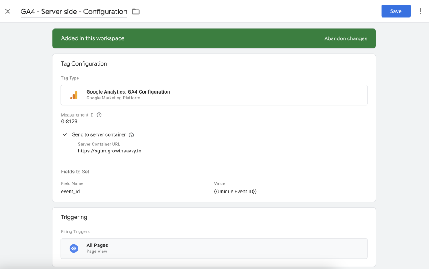Click the Google Analytics orange bar chart icon
Viewport: 429px width, 269px height.
click(x=74, y=95)
